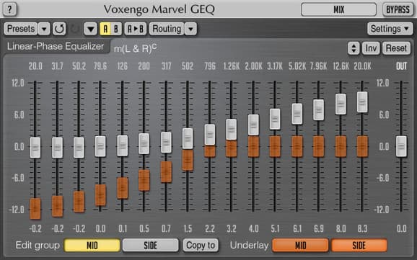Open up-down arrows channel group selector
The image size is (417, 260).
point(354,48)
